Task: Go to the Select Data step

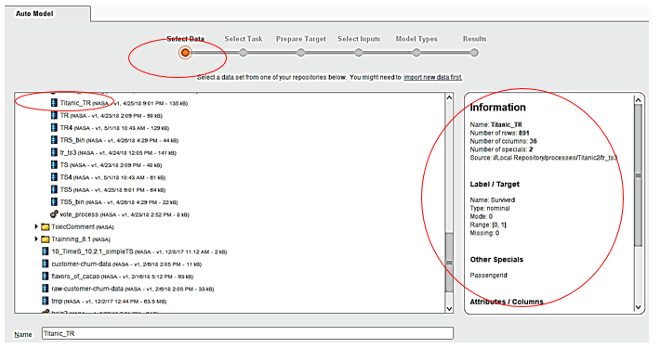Action: (x=185, y=53)
